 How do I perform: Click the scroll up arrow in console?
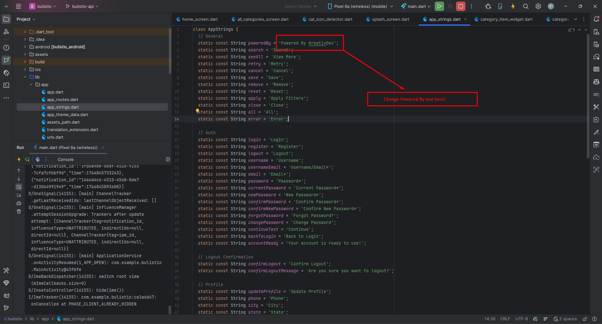pos(19,171)
